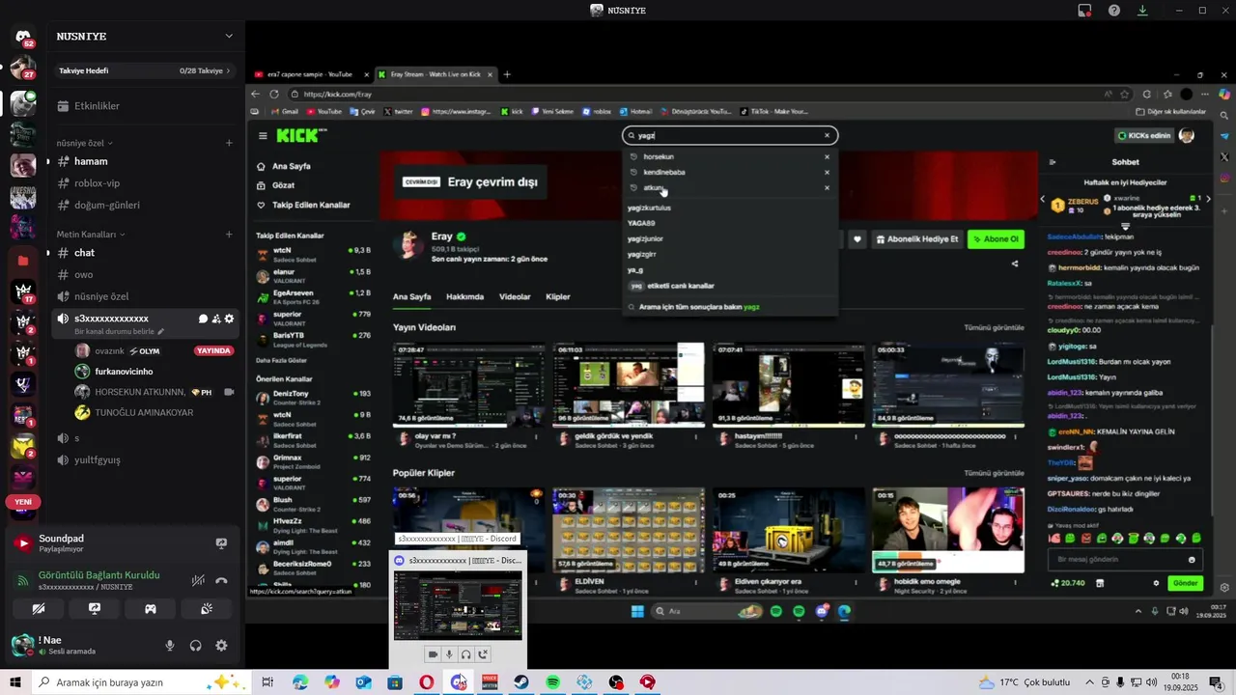Viewport: 1236px width, 695px height.
Task: Toggle camera in Discord taskbar preview toolbar
Action: (433, 654)
